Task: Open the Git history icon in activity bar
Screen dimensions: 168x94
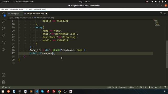Action: click(x=3, y=50)
